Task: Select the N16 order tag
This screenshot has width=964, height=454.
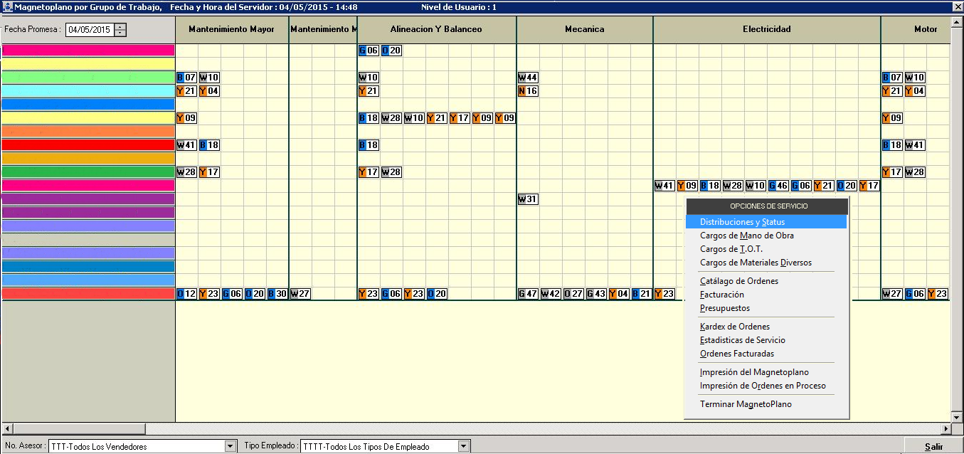Action: (x=527, y=91)
